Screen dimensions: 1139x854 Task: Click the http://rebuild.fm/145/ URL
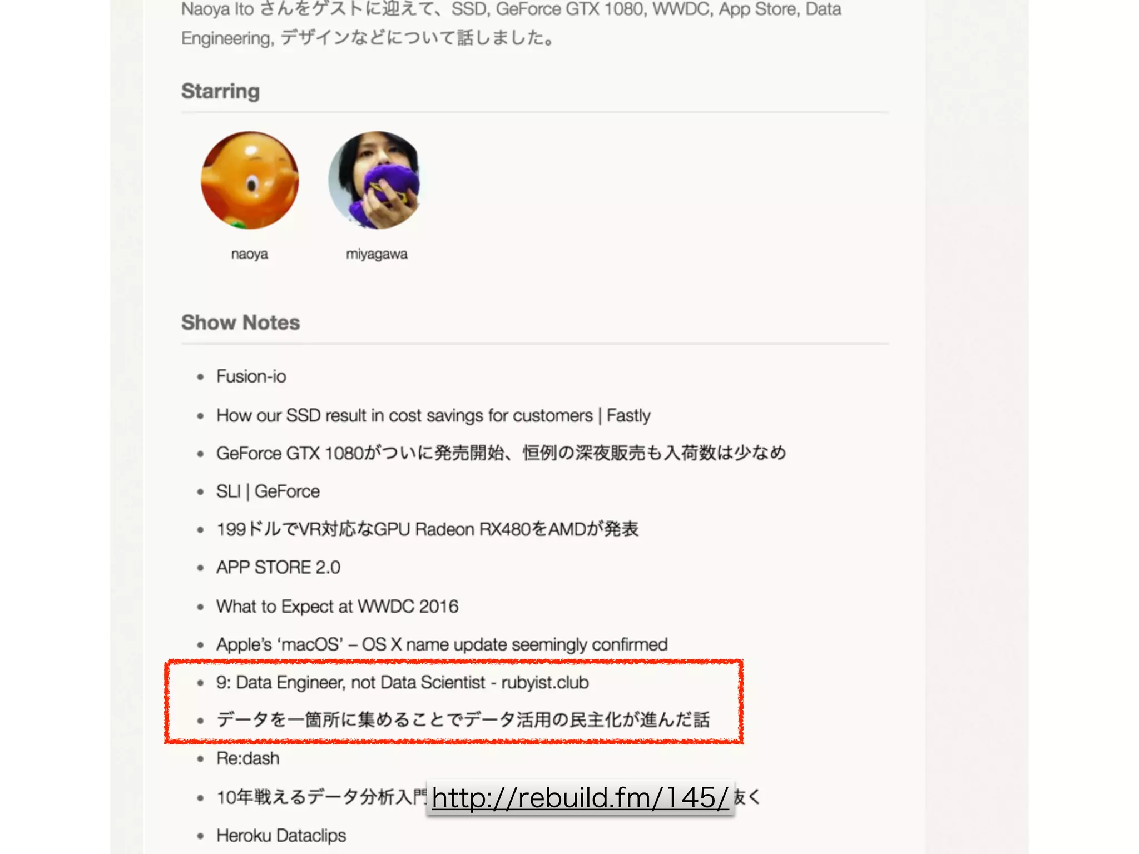(x=580, y=798)
